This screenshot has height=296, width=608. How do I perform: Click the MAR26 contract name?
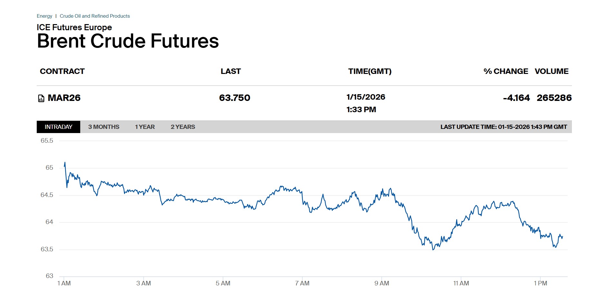[64, 98]
